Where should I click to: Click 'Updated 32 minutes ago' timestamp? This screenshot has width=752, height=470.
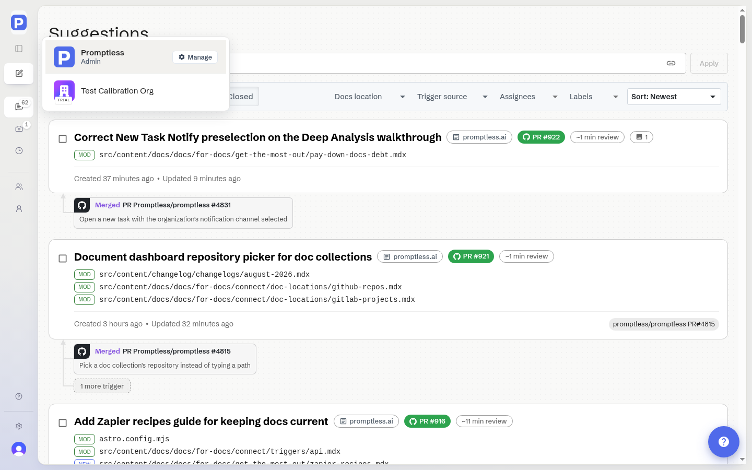pos(192,324)
